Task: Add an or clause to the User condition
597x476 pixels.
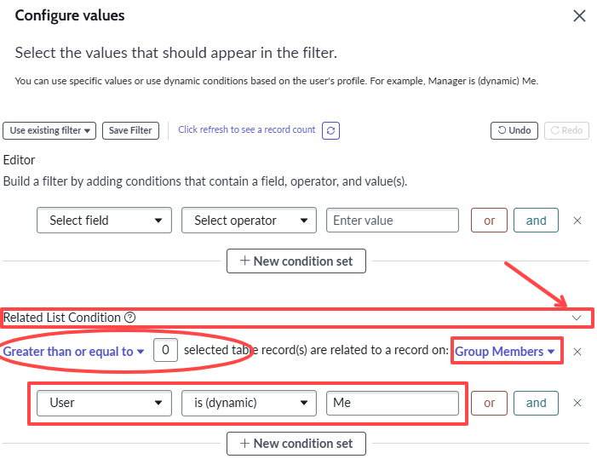Action: 489,403
